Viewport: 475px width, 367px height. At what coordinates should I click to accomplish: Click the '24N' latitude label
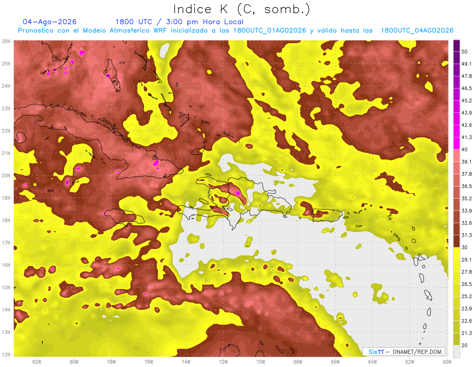coord(6,86)
